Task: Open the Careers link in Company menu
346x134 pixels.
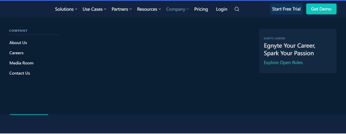Action: (16, 53)
